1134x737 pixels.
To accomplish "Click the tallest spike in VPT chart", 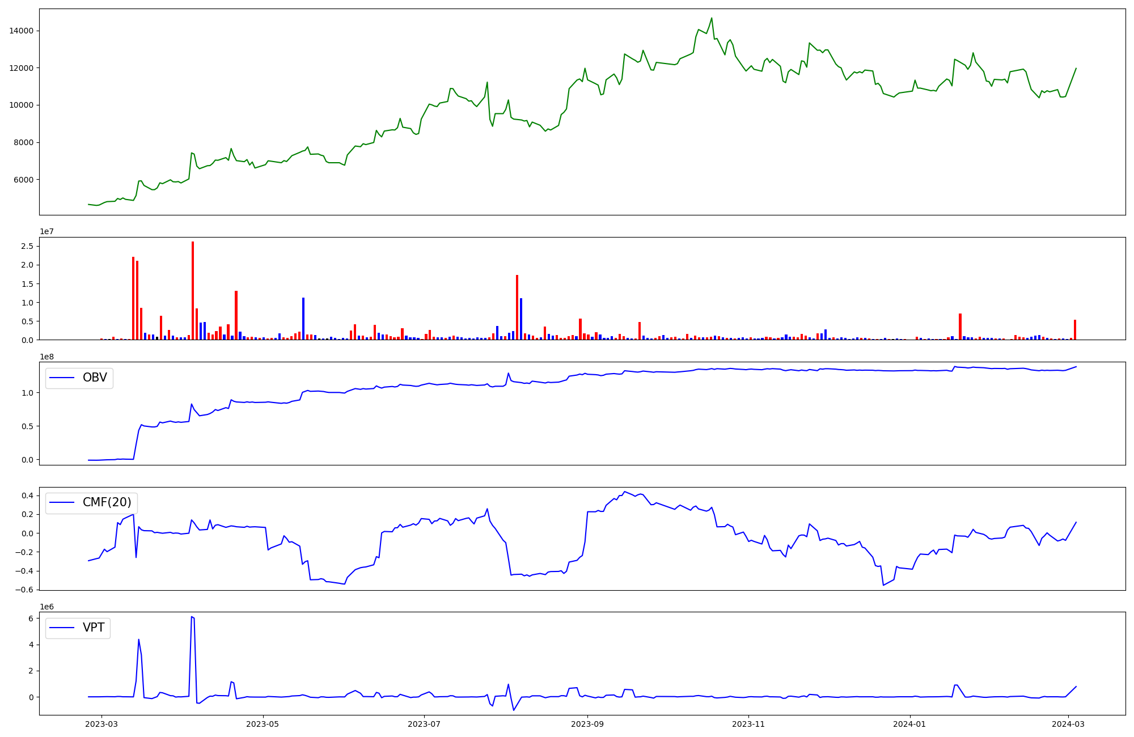I will 192,617.
